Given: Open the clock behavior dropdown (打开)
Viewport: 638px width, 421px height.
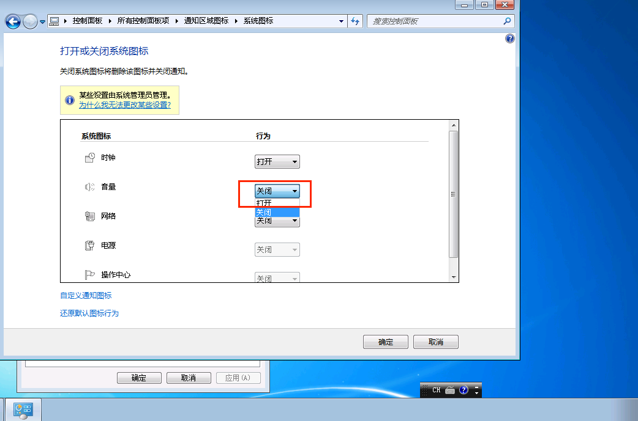Looking at the screenshot, I should (x=277, y=162).
